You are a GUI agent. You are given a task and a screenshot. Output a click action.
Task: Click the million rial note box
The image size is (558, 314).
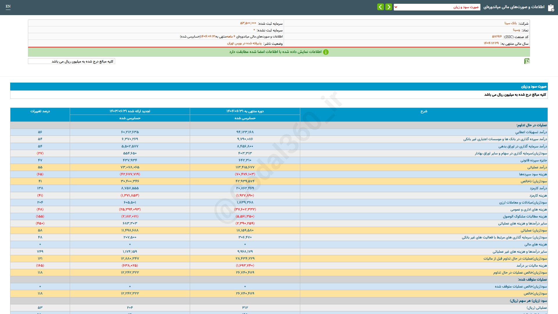71,61
